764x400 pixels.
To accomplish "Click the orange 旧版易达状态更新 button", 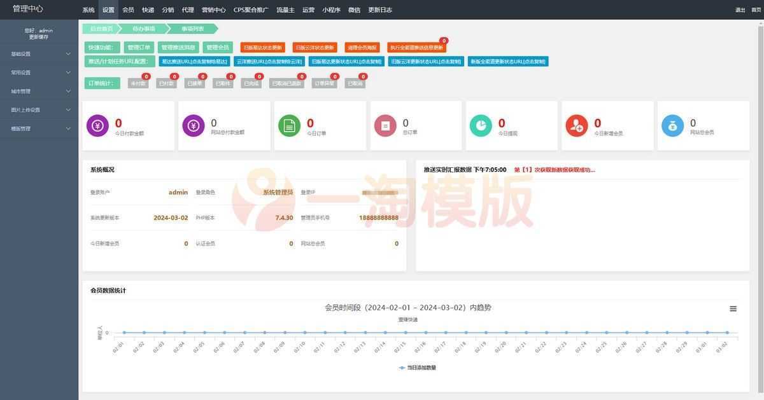I will 262,48.
